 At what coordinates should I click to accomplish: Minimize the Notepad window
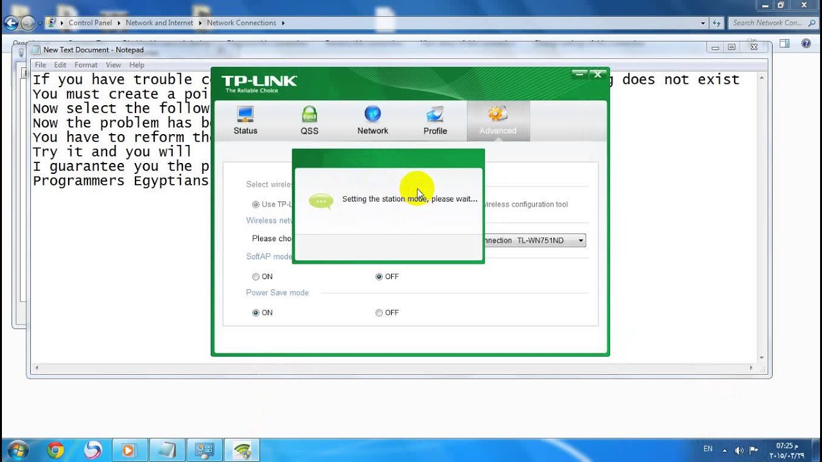pos(715,47)
